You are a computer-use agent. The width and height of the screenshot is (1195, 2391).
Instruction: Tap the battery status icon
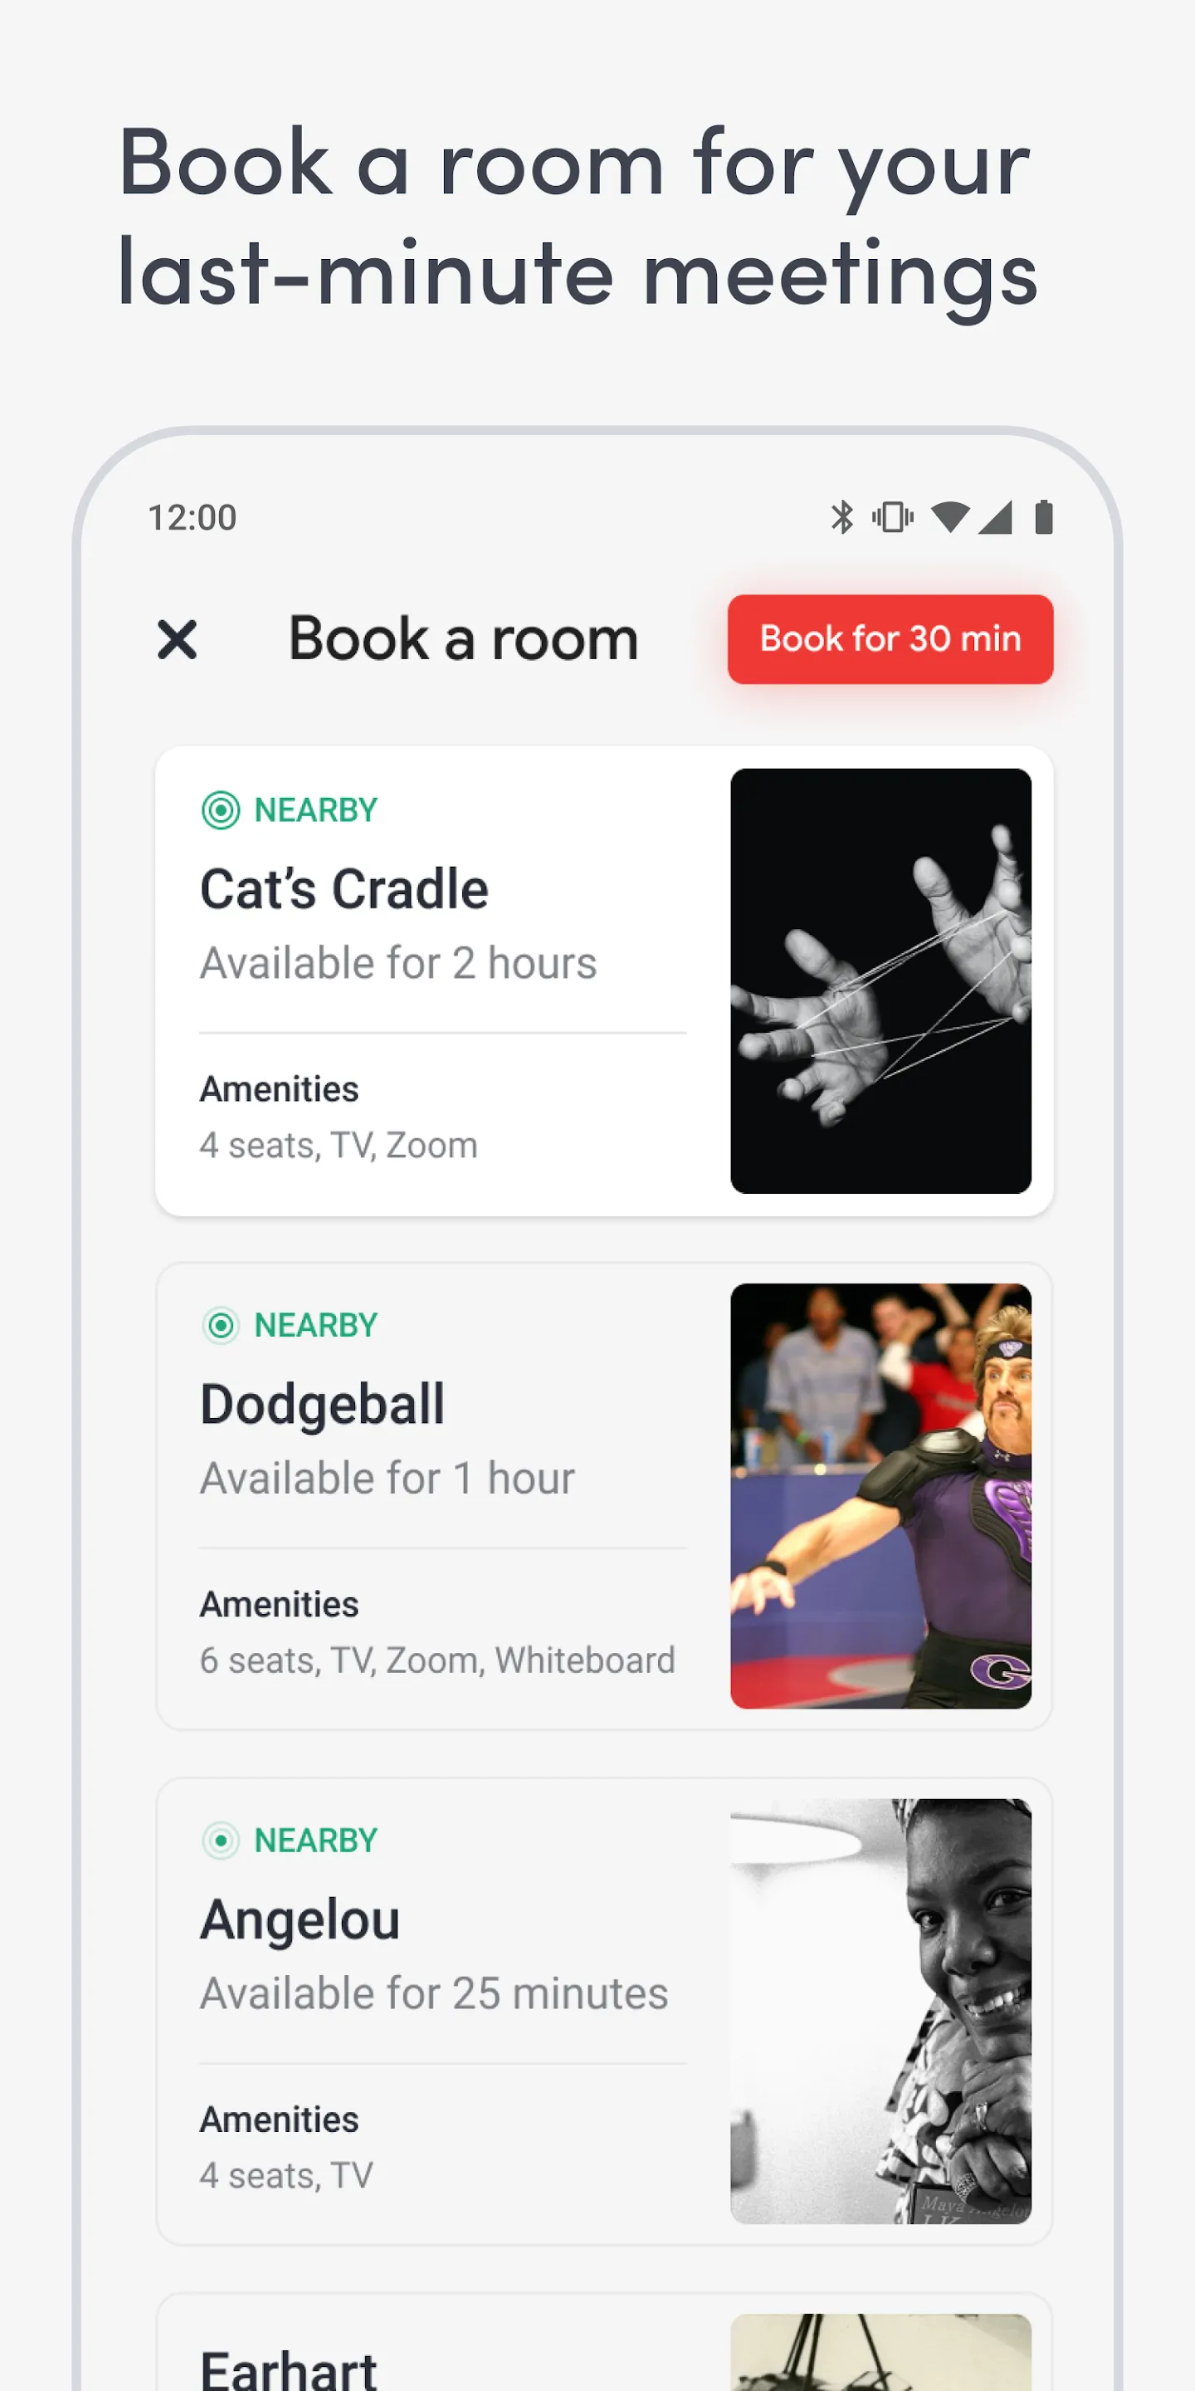[x=1044, y=517]
